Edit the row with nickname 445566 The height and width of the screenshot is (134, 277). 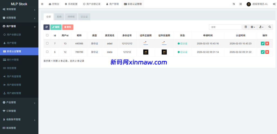pyautogui.click(x=263, y=43)
